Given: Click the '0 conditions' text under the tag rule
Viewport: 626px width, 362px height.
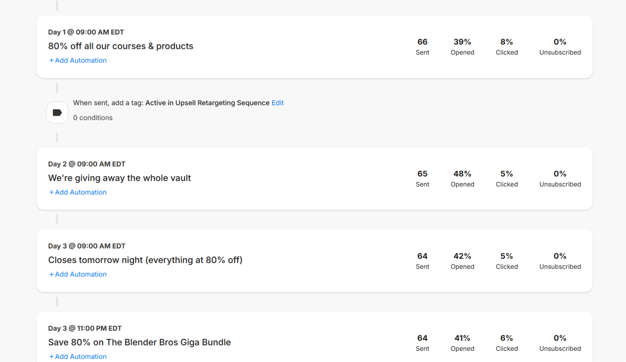Looking at the screenshot, I should point(93,118).
